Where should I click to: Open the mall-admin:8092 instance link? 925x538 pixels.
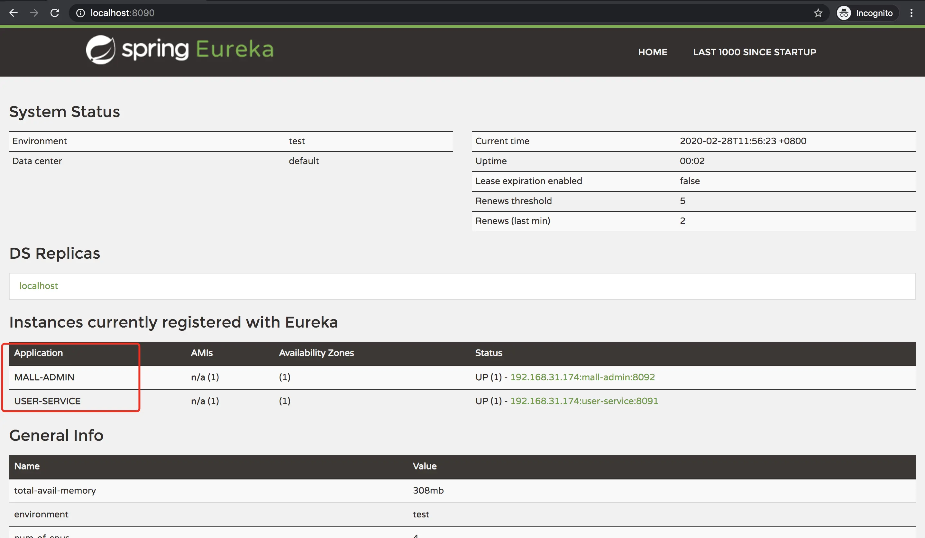click(582, 377)
